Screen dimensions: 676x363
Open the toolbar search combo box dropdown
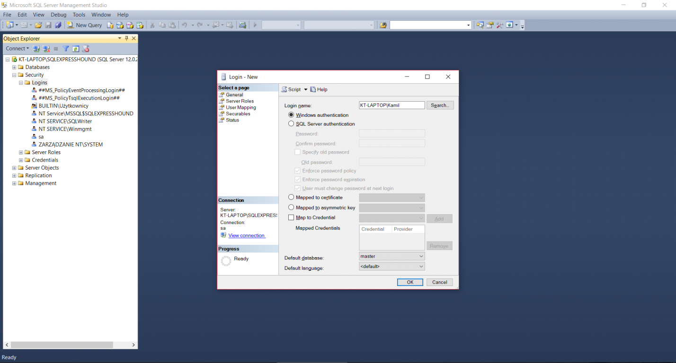click(468, 25)
